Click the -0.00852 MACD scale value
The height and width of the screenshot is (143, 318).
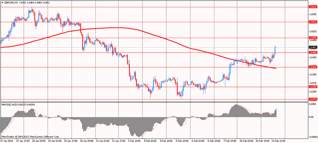point(313,137)
